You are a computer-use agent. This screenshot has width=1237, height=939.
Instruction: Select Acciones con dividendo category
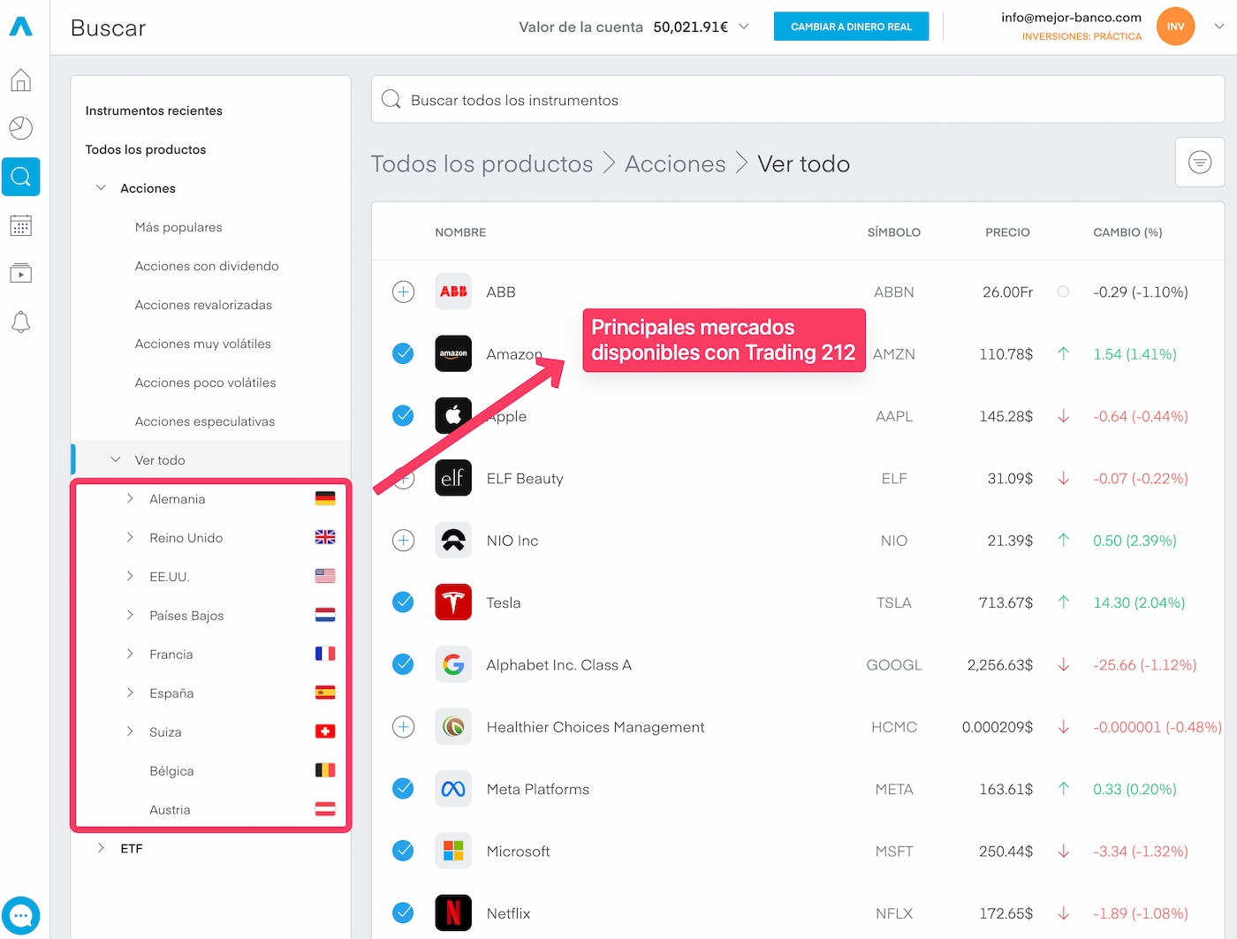(207, 266)
